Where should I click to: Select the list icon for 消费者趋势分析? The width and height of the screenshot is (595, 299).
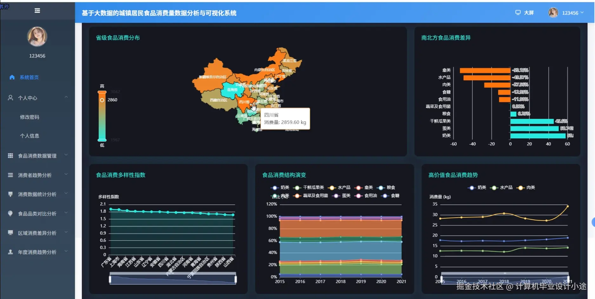(10, 175)
